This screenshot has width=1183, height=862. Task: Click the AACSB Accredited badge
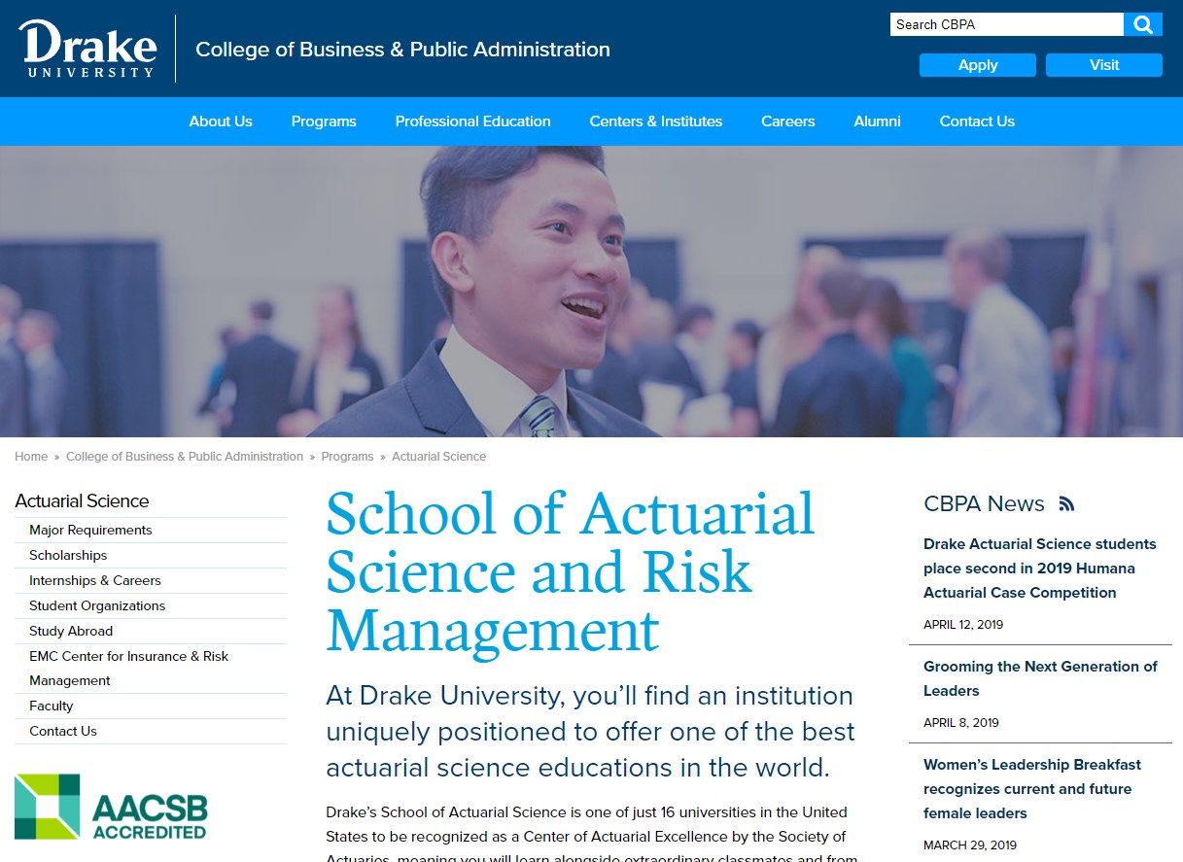point(111,807)
